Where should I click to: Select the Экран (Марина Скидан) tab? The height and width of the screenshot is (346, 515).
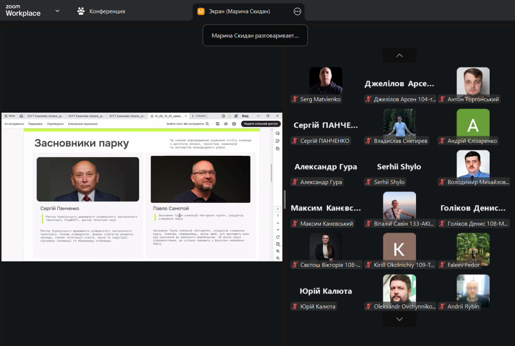point(239,12)
